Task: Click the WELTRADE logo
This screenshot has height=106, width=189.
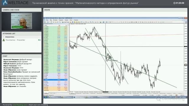Action: (x=16, y=3)
